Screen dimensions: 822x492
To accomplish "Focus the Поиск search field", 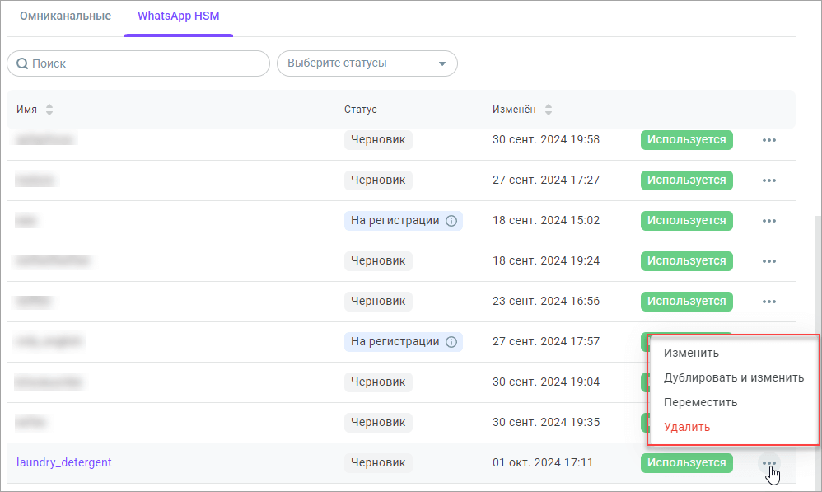I will [x=138, y=63].
